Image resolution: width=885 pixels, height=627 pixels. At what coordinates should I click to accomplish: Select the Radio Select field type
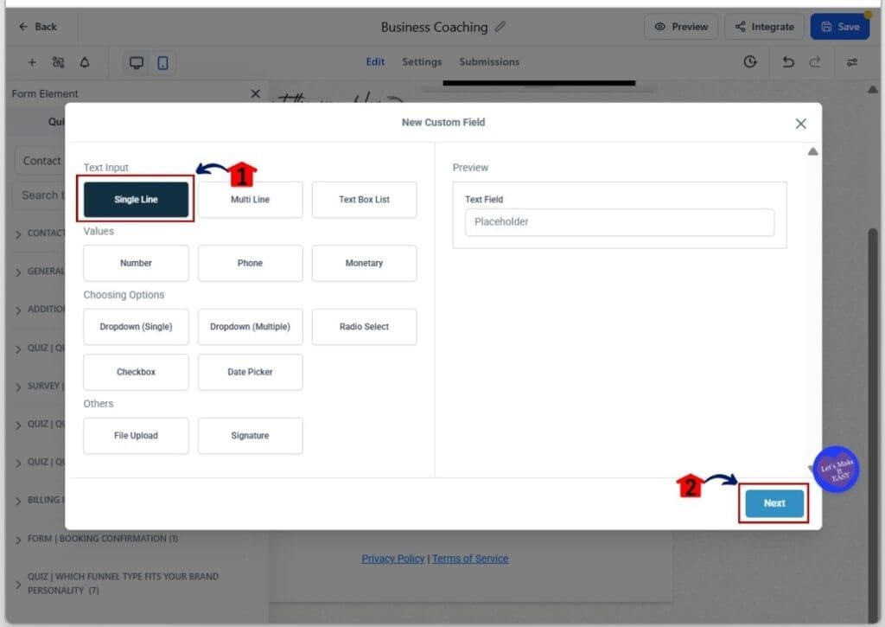(364, 327)
